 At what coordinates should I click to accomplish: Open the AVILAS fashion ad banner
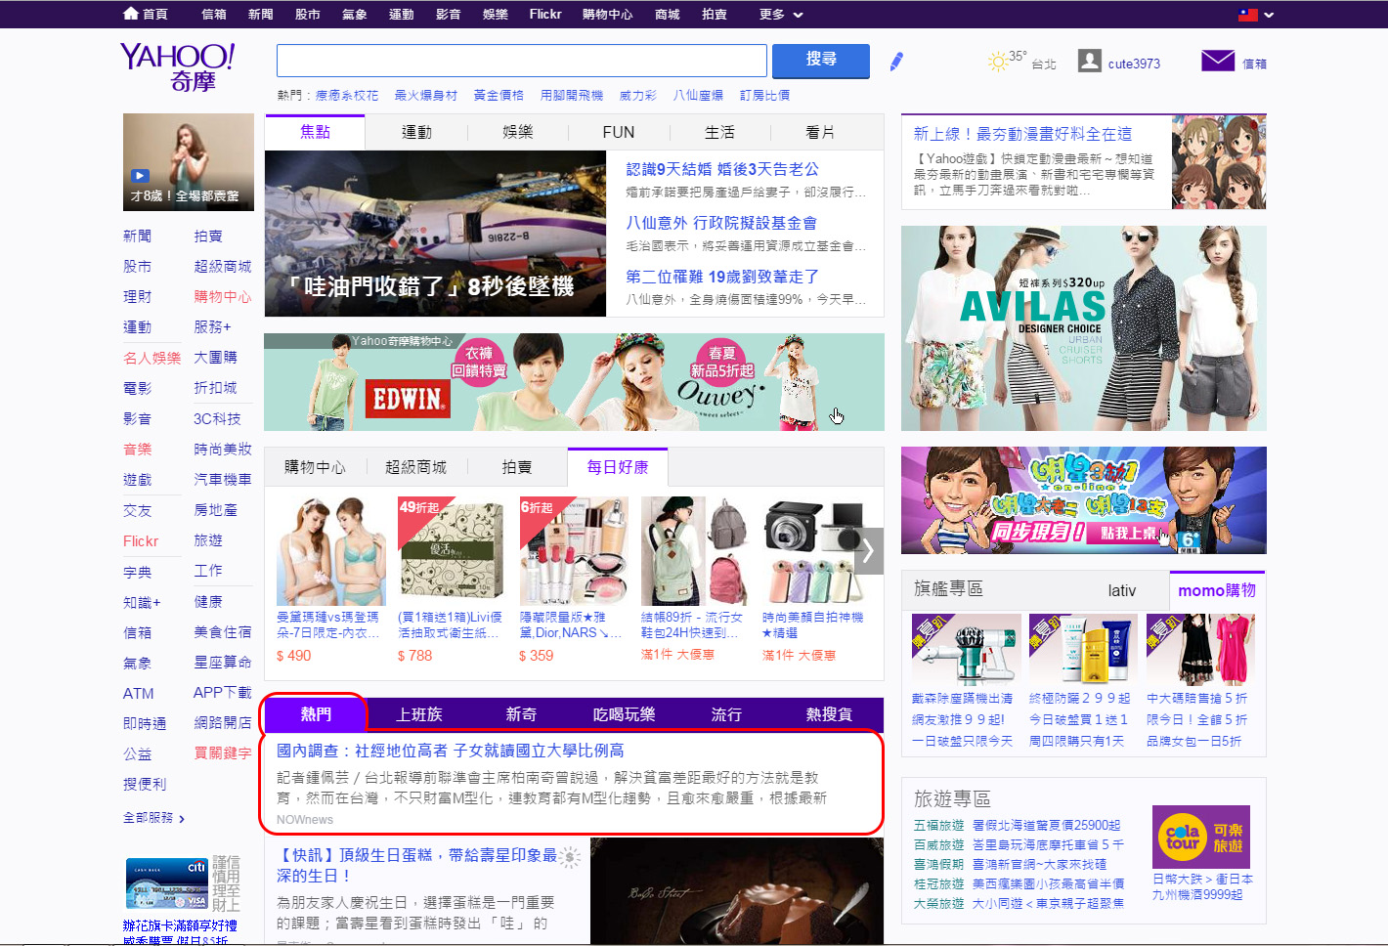[1083, 328]
